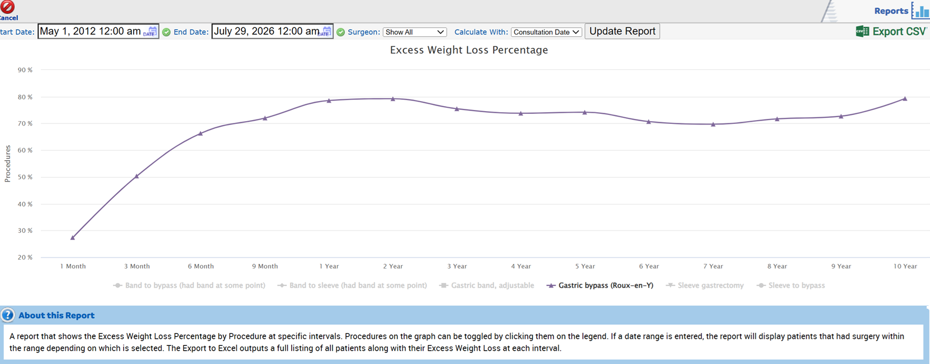930x364 pixels.
Task: Click the 20 % axis label
Action: click(x=25, y=257)
